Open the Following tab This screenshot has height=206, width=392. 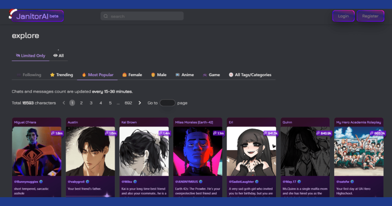[29, 75]
